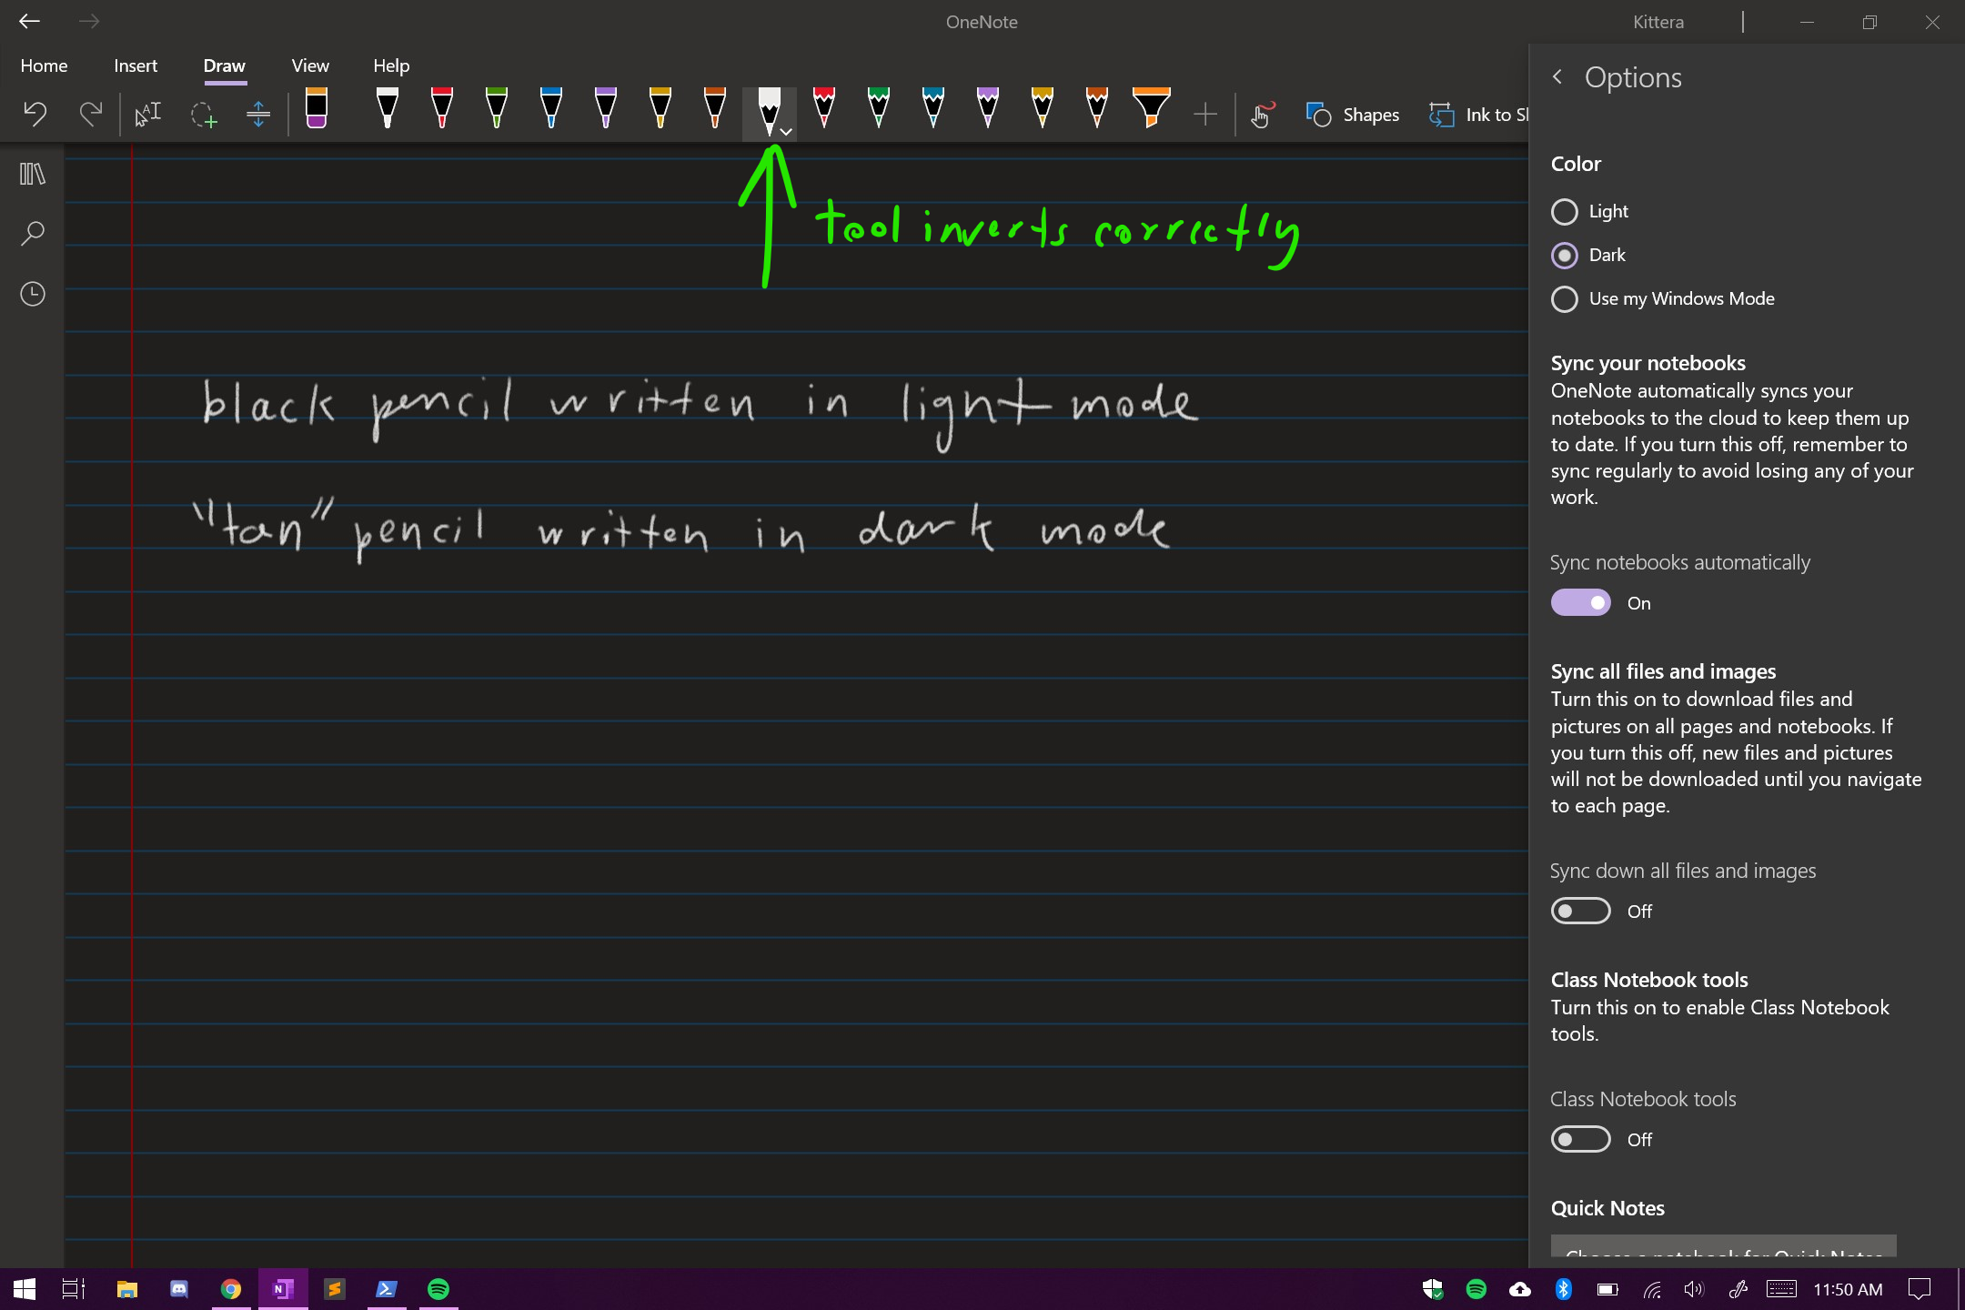Viewport: 1965px width, 1310px height.
Task: Add a new pen with plus
Action: (x=1205, y=115)
